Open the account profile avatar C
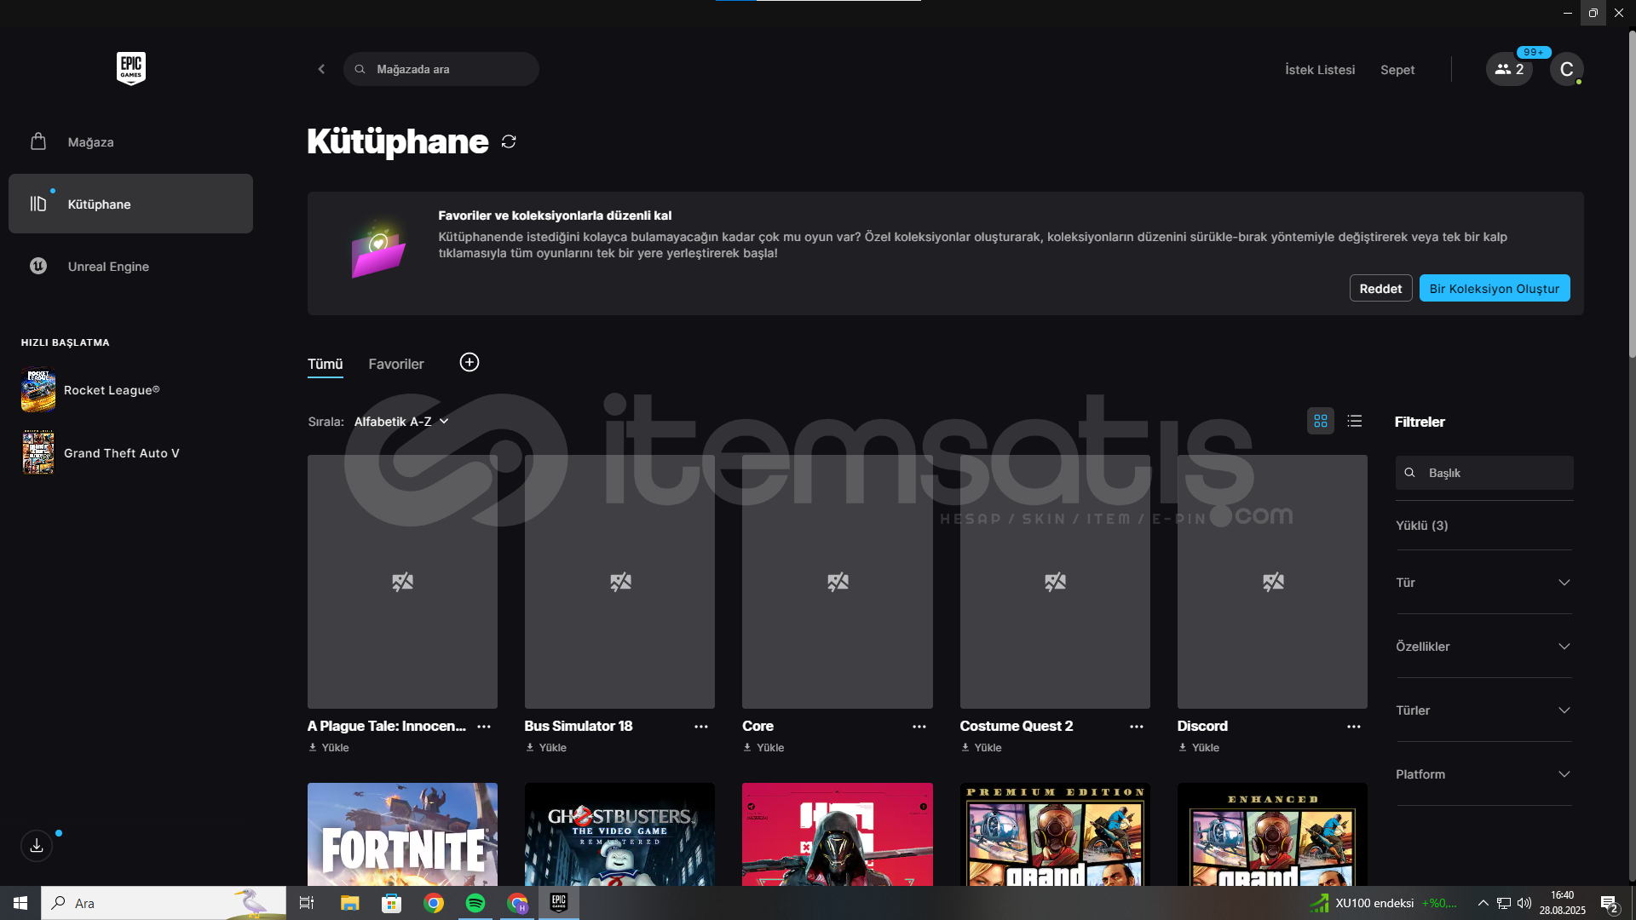The width and height of the screenshot is (1636, 920). pos(1566,69)
